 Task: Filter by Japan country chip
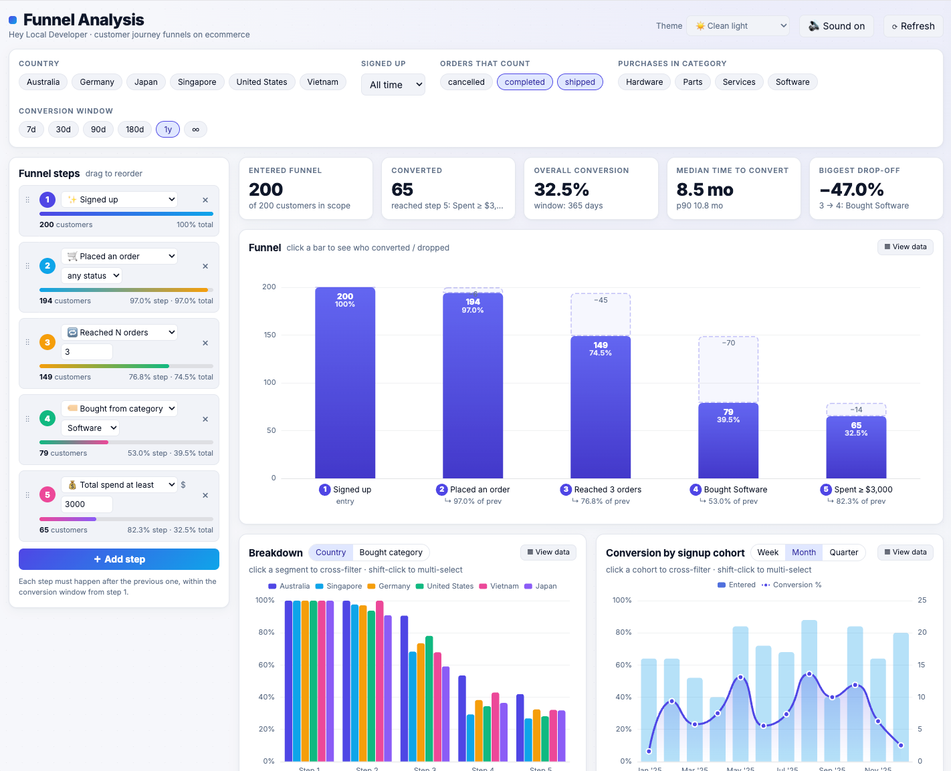click(x=146, y=82)
